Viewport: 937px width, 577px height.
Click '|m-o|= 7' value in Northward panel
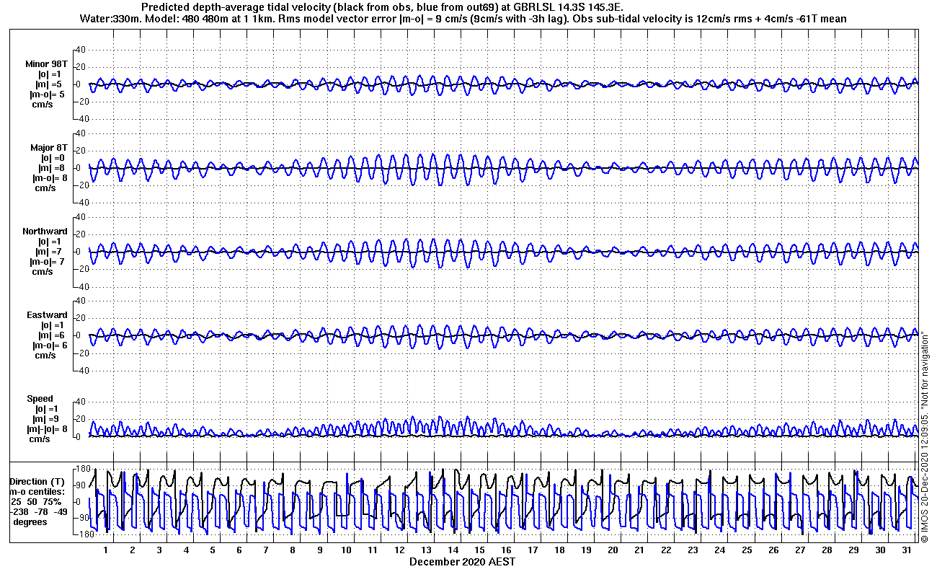point(47,262)
